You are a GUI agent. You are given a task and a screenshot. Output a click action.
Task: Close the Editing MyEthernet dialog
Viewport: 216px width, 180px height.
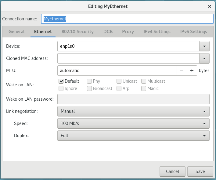click(210, 6)
